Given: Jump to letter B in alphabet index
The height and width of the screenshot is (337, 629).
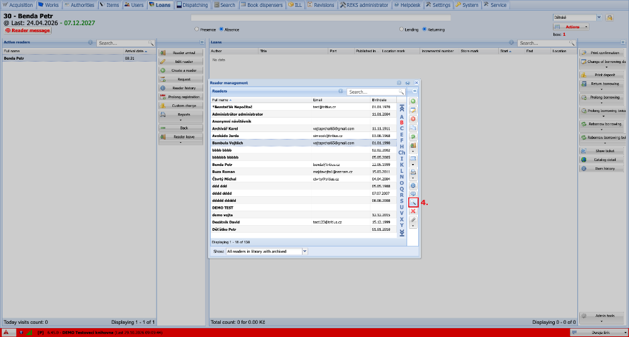Looking at the screenshot, I should click(x=401, y=123).
